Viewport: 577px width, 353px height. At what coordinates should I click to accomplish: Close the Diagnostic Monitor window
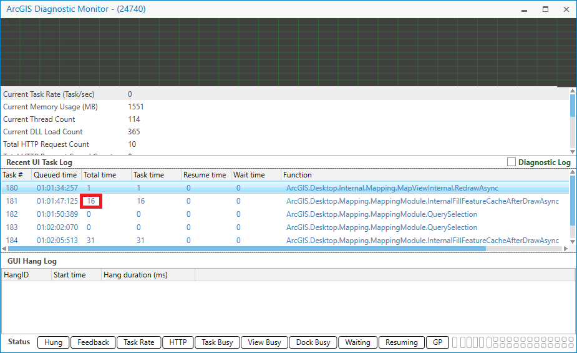point(566,9)
